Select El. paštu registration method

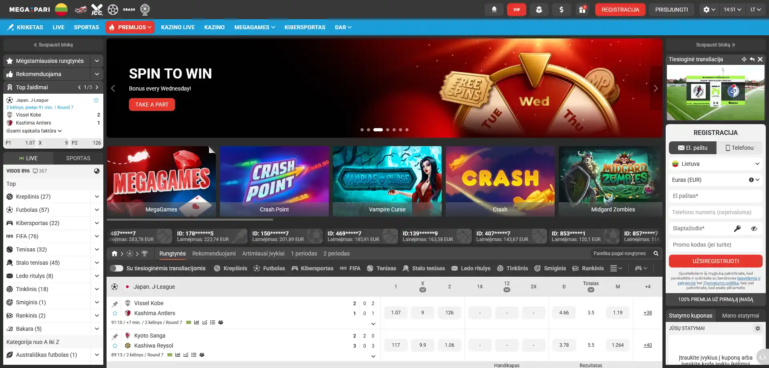[x=693, y=148]
